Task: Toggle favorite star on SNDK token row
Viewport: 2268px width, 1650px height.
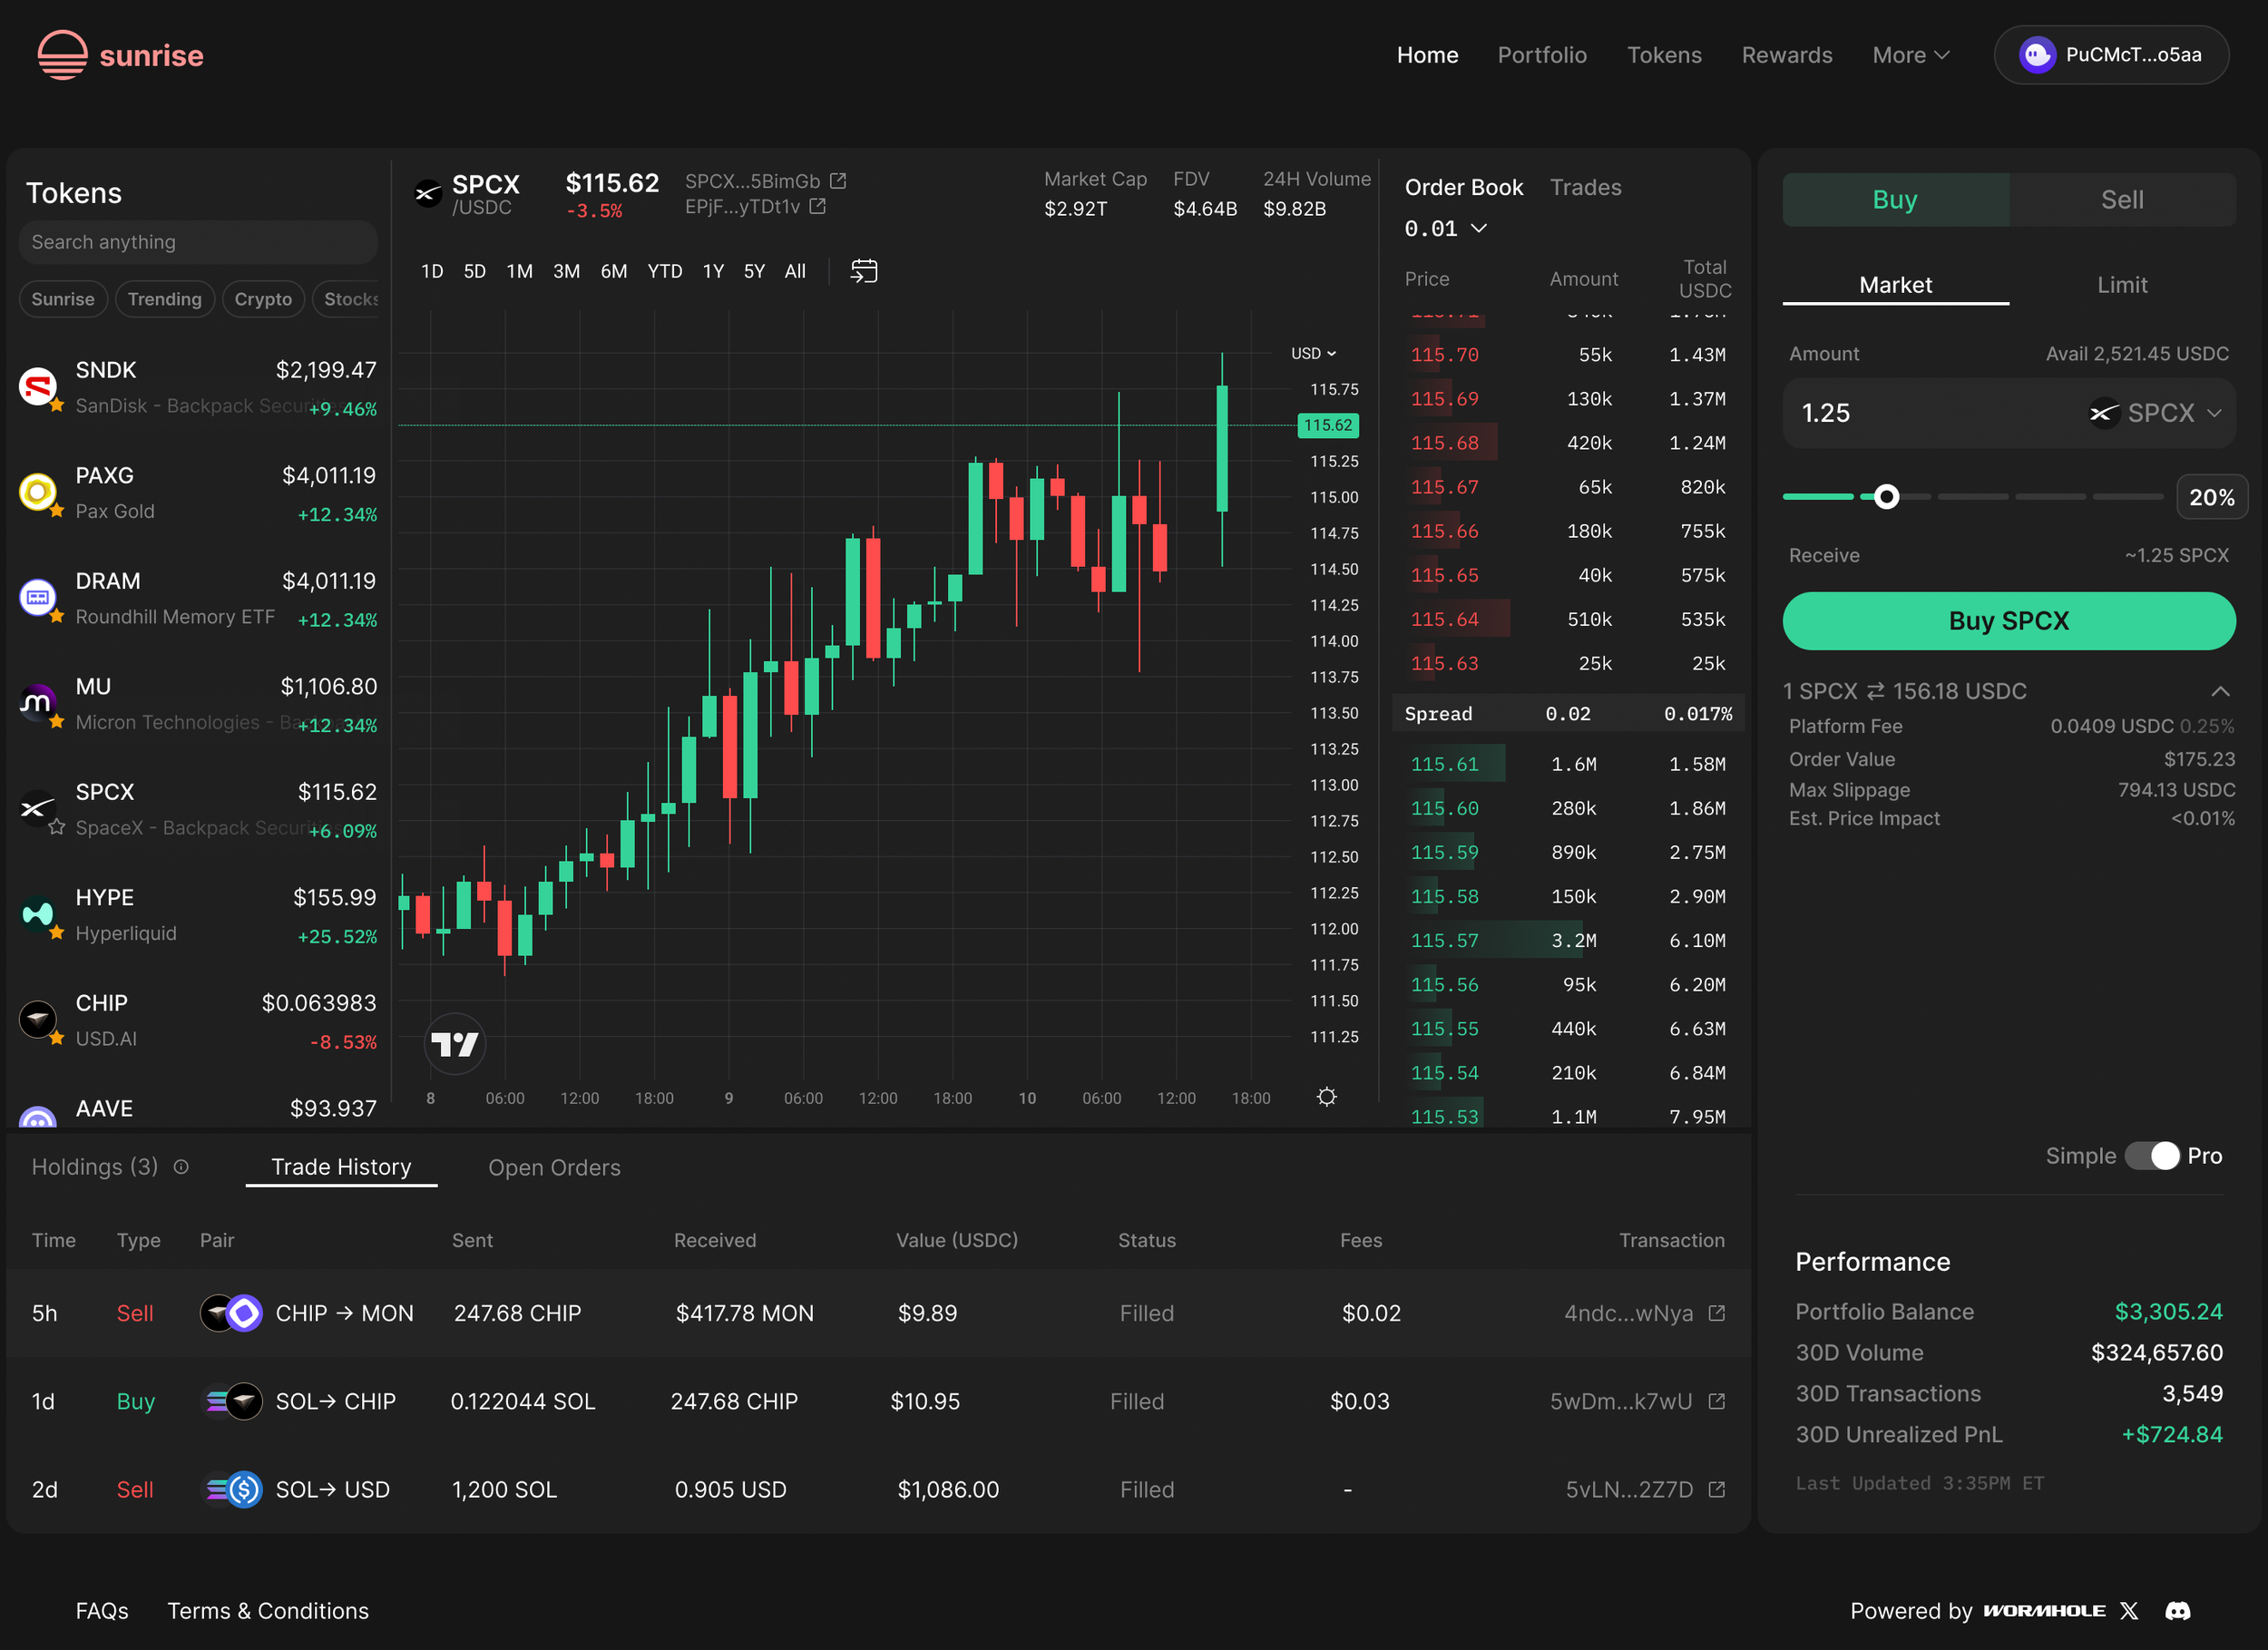Action: [57, 405]
